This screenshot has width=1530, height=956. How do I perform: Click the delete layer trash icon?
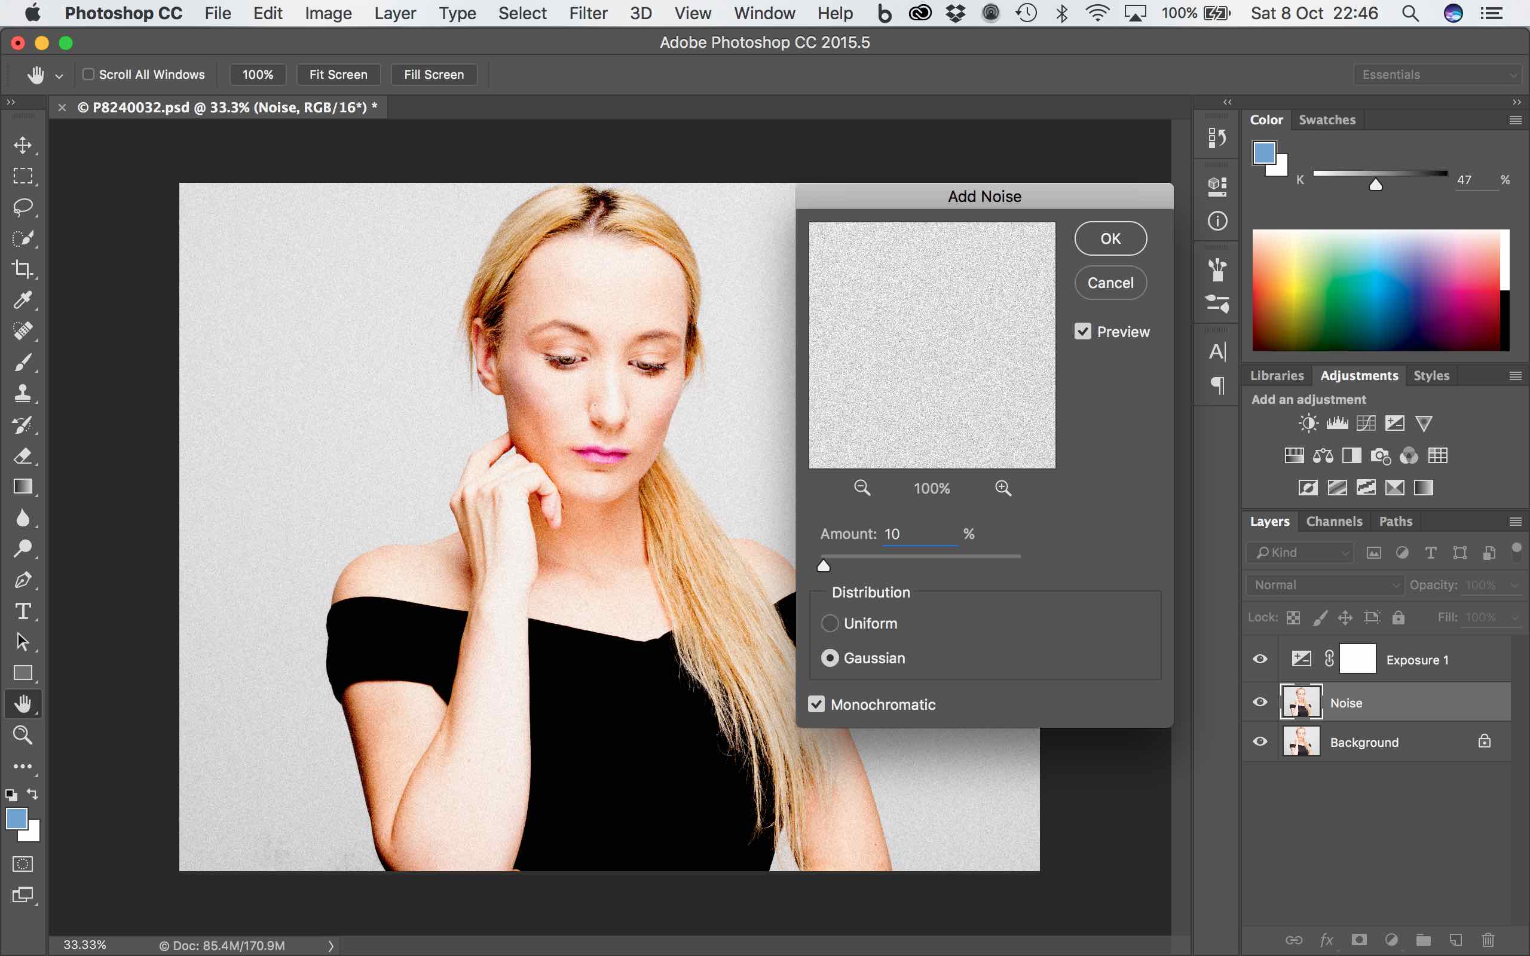(1488, 940)
